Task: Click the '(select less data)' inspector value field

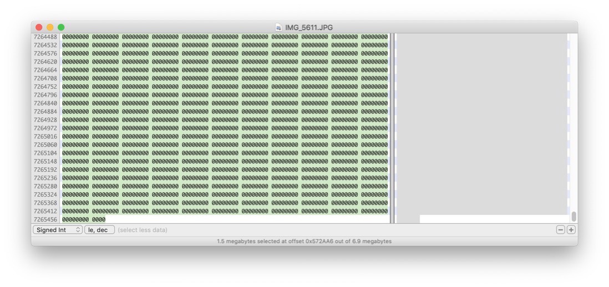Action: [143, 230]
